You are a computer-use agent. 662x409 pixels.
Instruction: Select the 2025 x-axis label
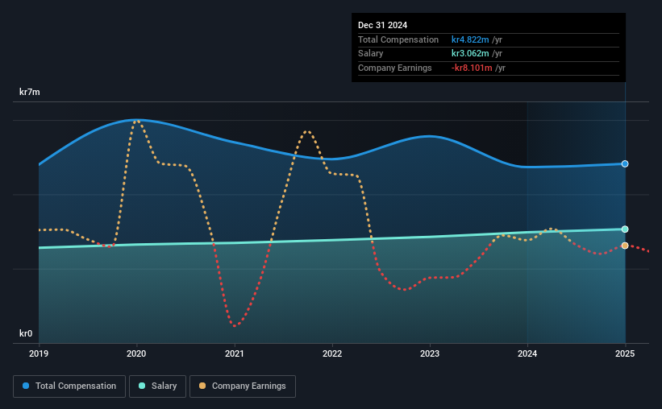625,353
